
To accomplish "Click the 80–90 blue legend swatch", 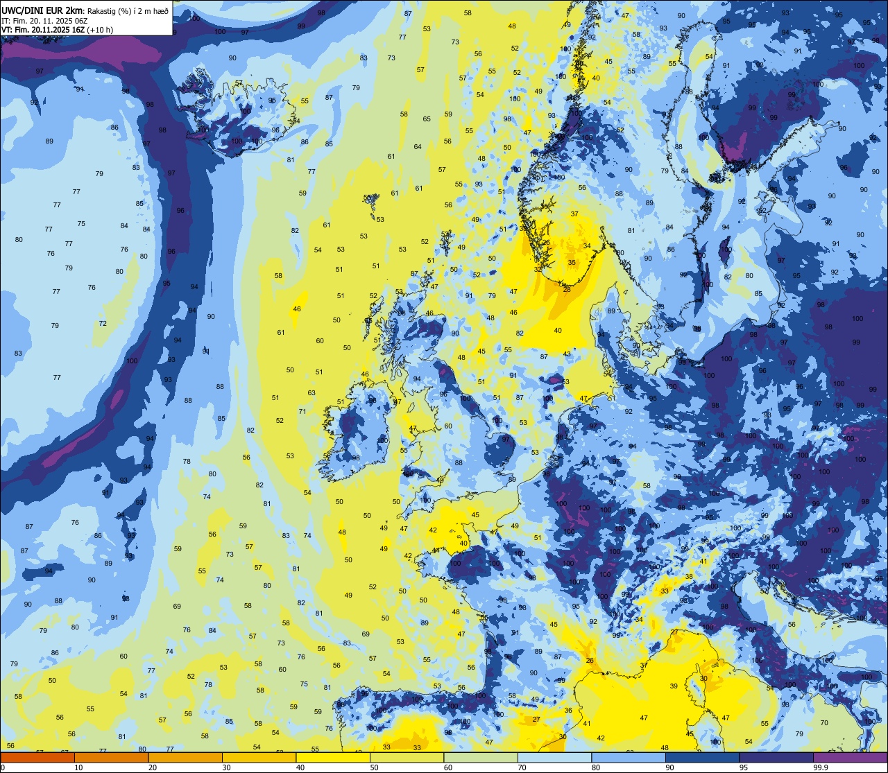I will pyautogui.click(x=629, y=758).
